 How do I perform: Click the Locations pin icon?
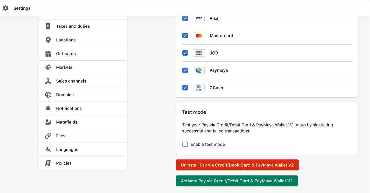point(48,40)
